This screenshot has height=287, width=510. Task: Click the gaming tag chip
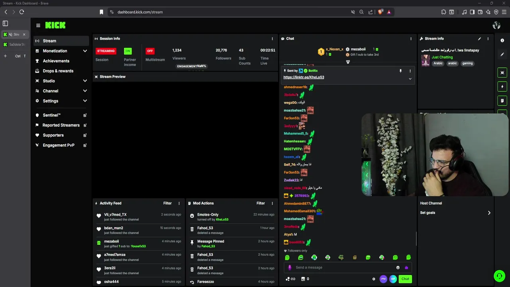[x=467, y=63]
